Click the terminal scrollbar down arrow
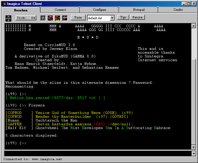The image size is (198, 163). [194, 147]
